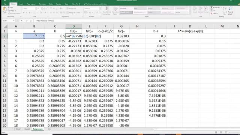Click the Decrease Font Size icon
240x135 pixels.
47,9
